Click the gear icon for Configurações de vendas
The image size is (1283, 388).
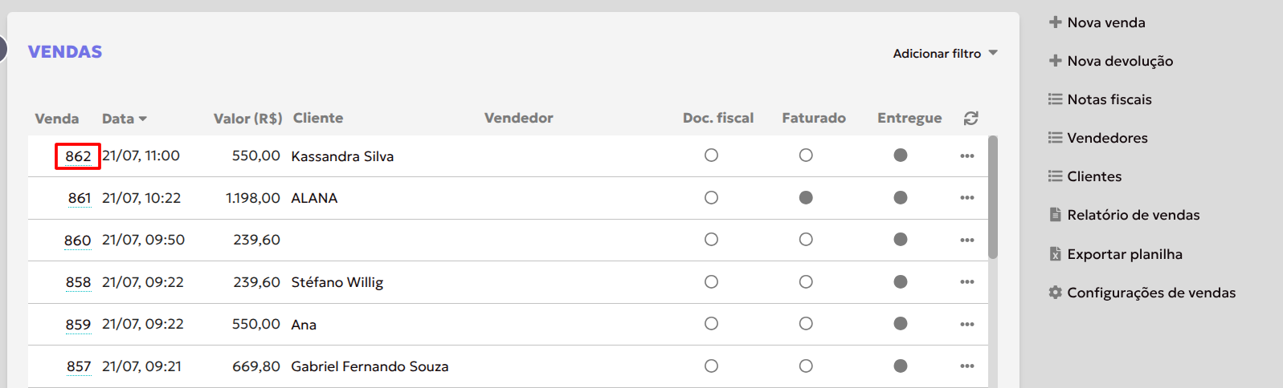click(x=1055, y=293)
